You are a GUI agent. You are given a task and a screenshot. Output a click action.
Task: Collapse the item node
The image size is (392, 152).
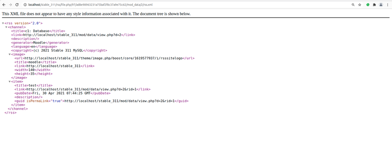coord(10,81)
